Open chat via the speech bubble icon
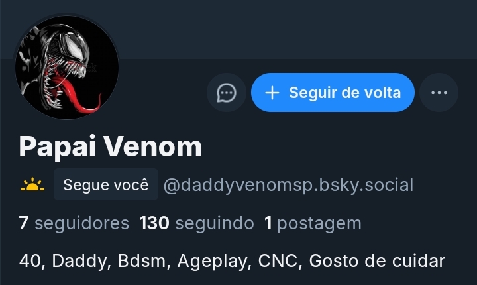 click(x=227, y=93)
